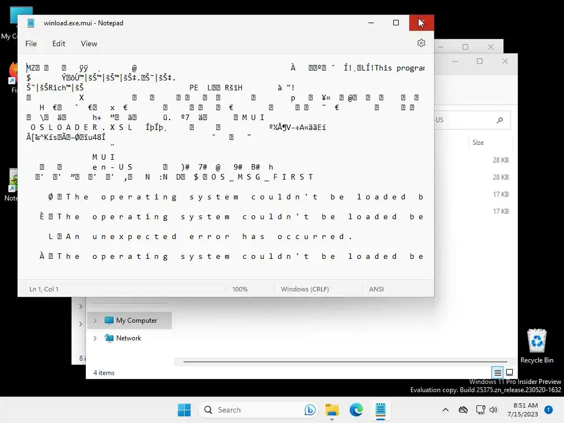Show hidden tray icons chevron
Viewport: 564px width, 423px height.
[x=445, y=410]
